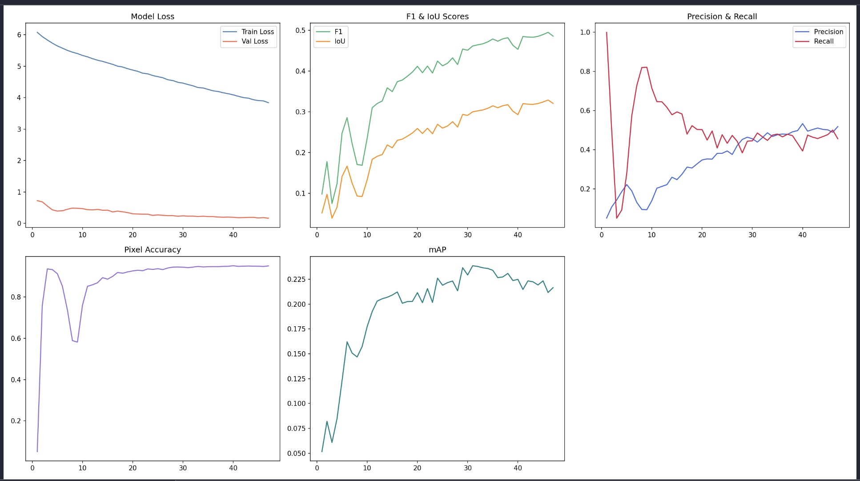Click the red Recall legend line
Viewport: 860px width, 481px height.
click(802, 41)
